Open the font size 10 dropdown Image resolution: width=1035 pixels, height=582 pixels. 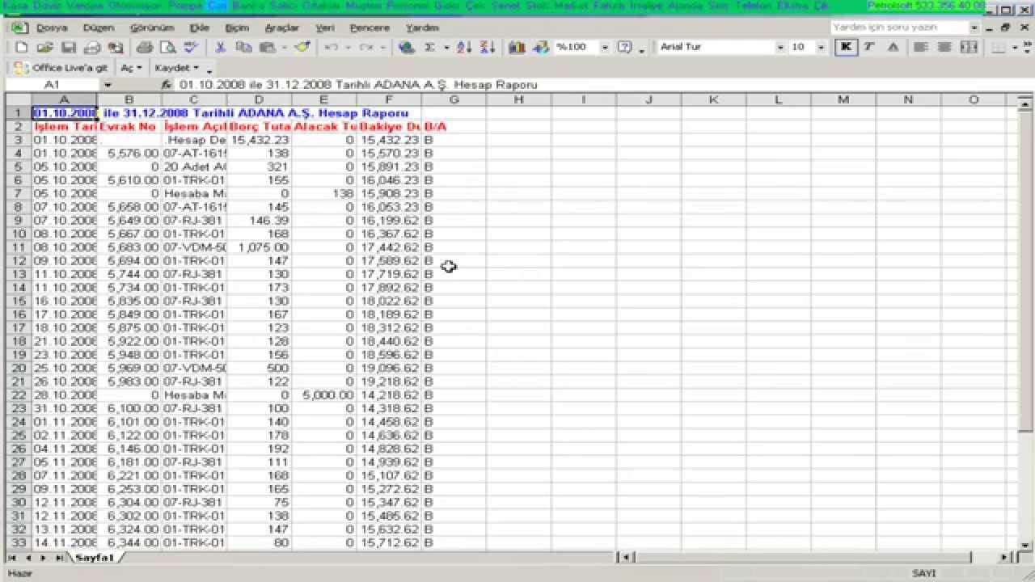click(x=822, y=48)
